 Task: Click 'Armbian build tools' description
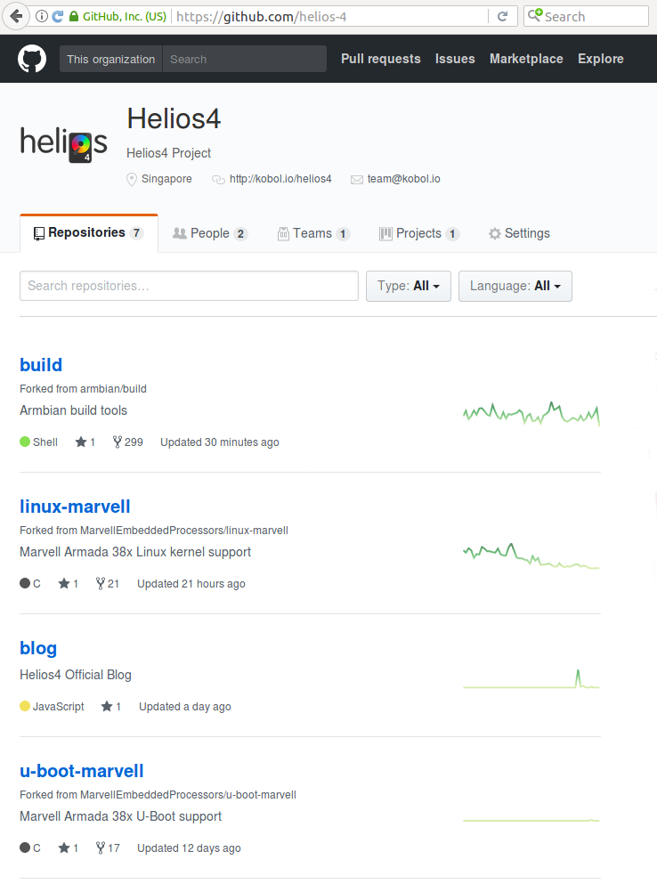coord(73,410)
